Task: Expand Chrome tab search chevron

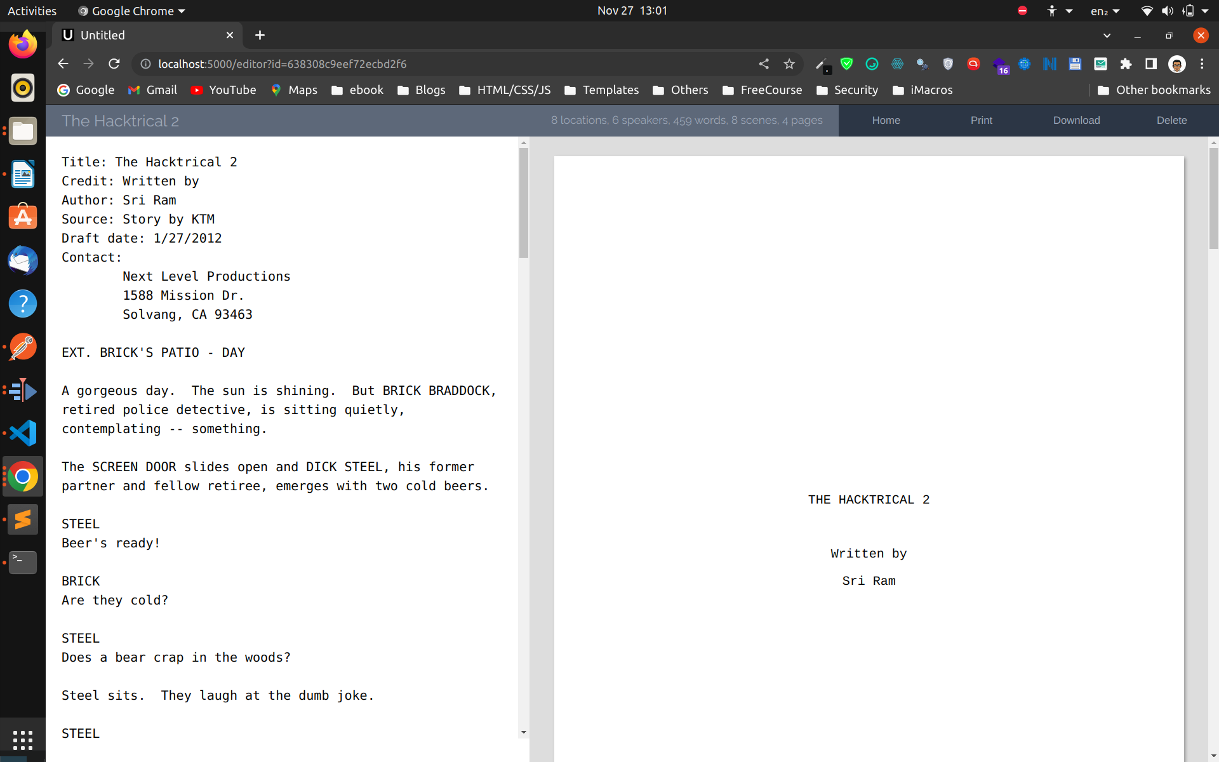Action: pyautogui.click(x=1107, y=36)
